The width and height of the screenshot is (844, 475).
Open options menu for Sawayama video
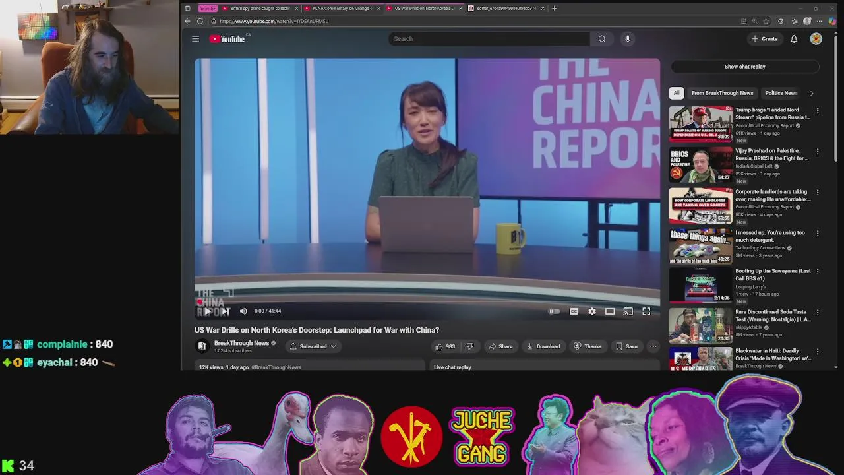(818, 272)
